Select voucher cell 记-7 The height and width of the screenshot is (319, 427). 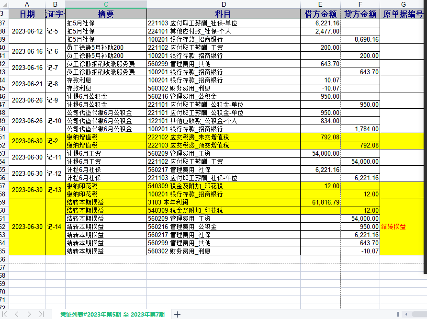55,68
